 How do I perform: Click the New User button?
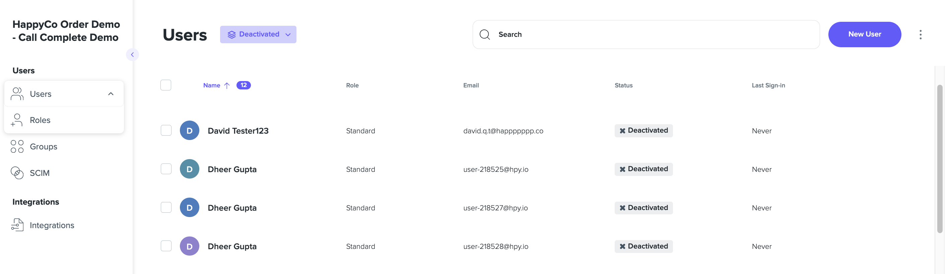click(865, 35)
